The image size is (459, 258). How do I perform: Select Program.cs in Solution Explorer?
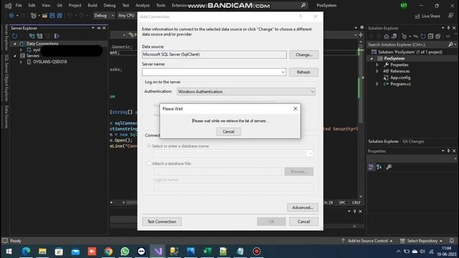400,84
